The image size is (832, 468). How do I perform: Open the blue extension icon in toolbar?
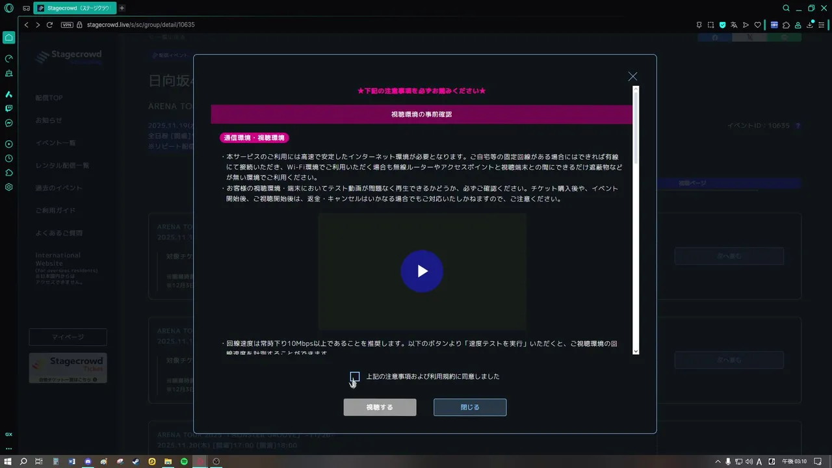[x=774, y=25]
